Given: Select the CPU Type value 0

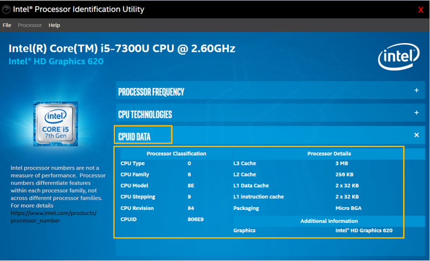Looking at the screenshot, I should click(x=189, y=164).
